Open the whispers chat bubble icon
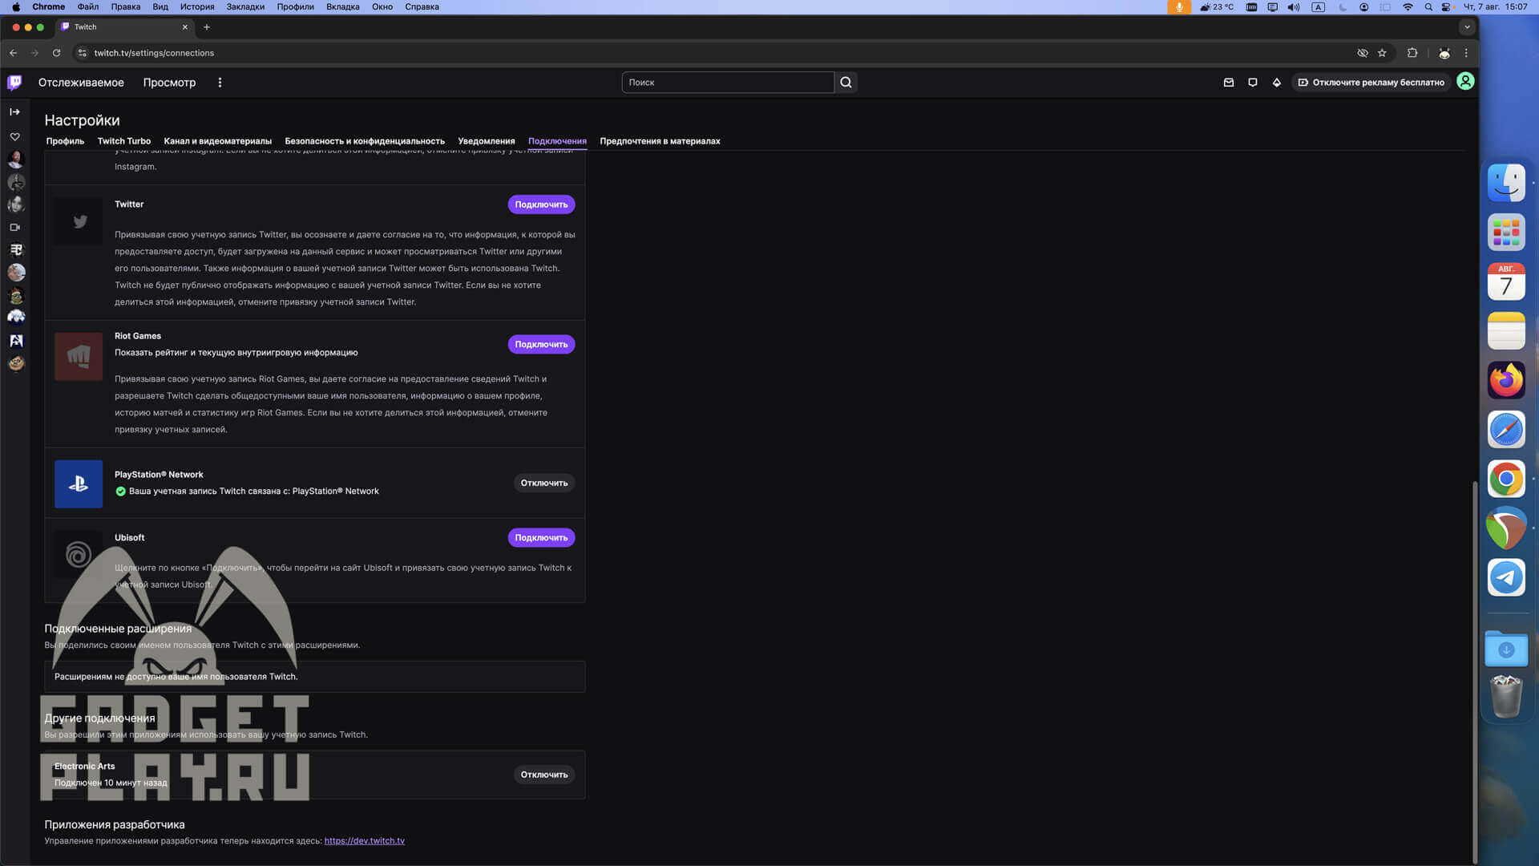The height and width of the screenshot is (866, 1539). coord(1253,83)
